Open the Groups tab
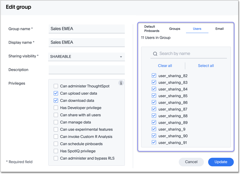 click(x=175, y=29)
